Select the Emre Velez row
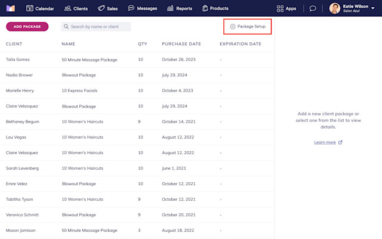Image resolution: width=382 pixels, height=239 pixels. pyautogui.click(x=137, y=184)
